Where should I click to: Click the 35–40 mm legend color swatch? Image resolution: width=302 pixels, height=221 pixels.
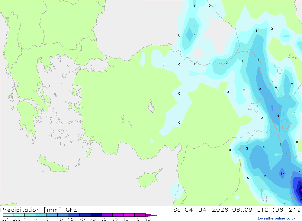pyautogui.click(x=118, y=215)
